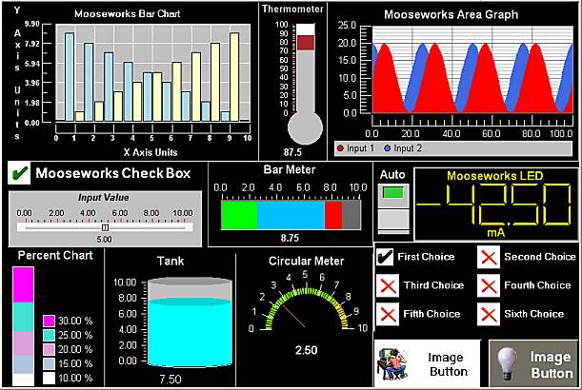This screenshot has height=390, width=582.
Task: Toggle the Mooseworks Check Box
Action: (18, 173)
